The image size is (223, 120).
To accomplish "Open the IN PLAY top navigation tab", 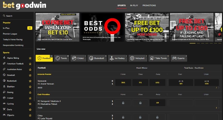I will 134,5.
